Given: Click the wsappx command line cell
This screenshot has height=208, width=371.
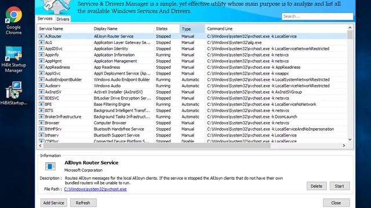Looking at the screenshot, I should click(x=248, y=73).
